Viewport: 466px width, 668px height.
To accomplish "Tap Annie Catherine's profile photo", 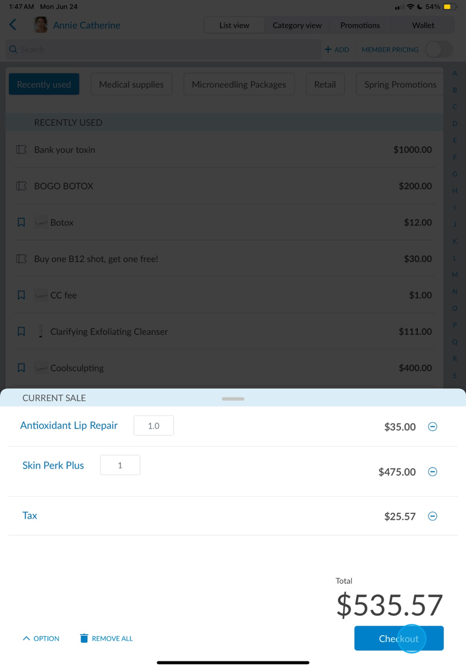I will [x=41, y=25].
